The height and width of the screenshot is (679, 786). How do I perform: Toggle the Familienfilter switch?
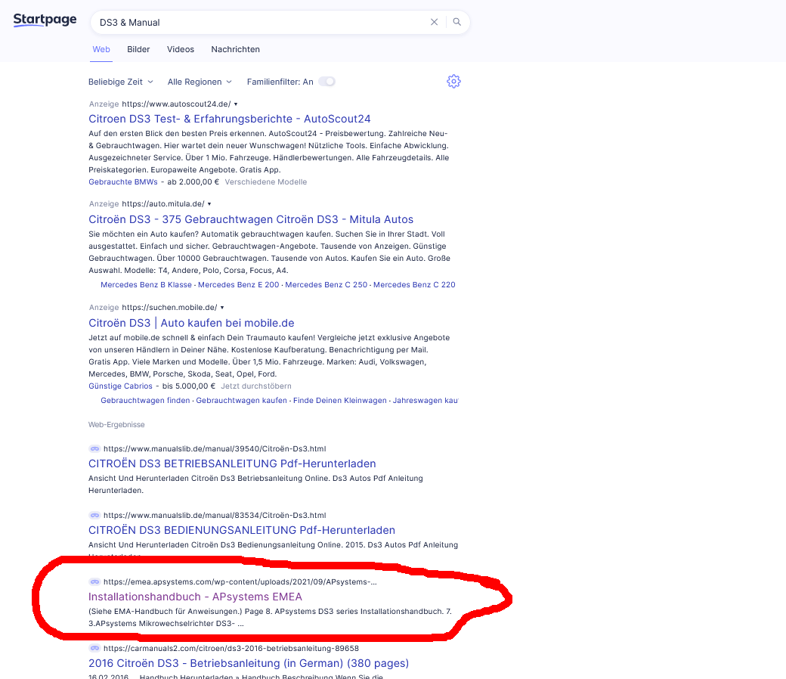point(327,82)
